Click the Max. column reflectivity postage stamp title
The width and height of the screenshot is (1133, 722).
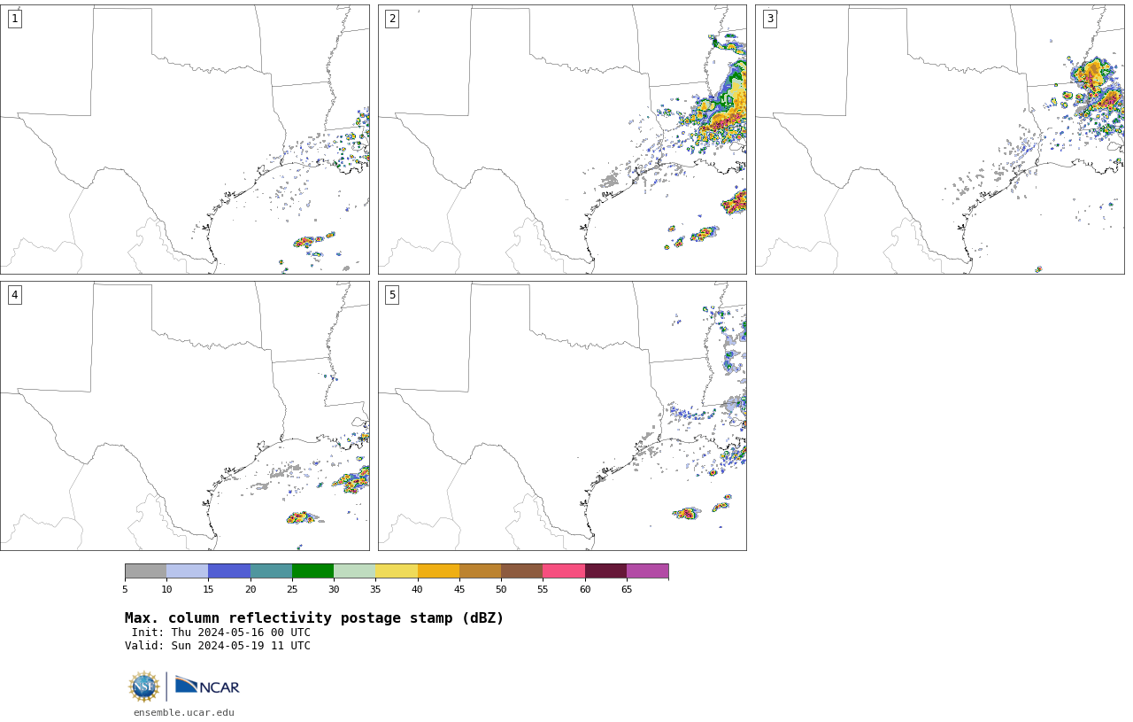click(314, 618)
